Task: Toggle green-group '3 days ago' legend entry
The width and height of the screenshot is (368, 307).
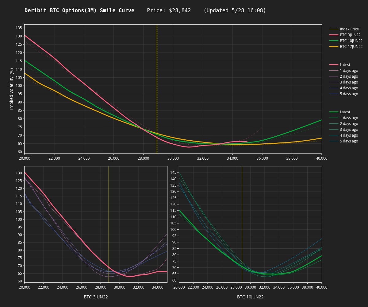Action: point(343,130)
